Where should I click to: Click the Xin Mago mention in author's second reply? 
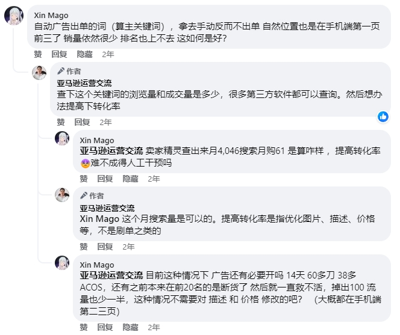pyautogui.click(x=96, y=219)
